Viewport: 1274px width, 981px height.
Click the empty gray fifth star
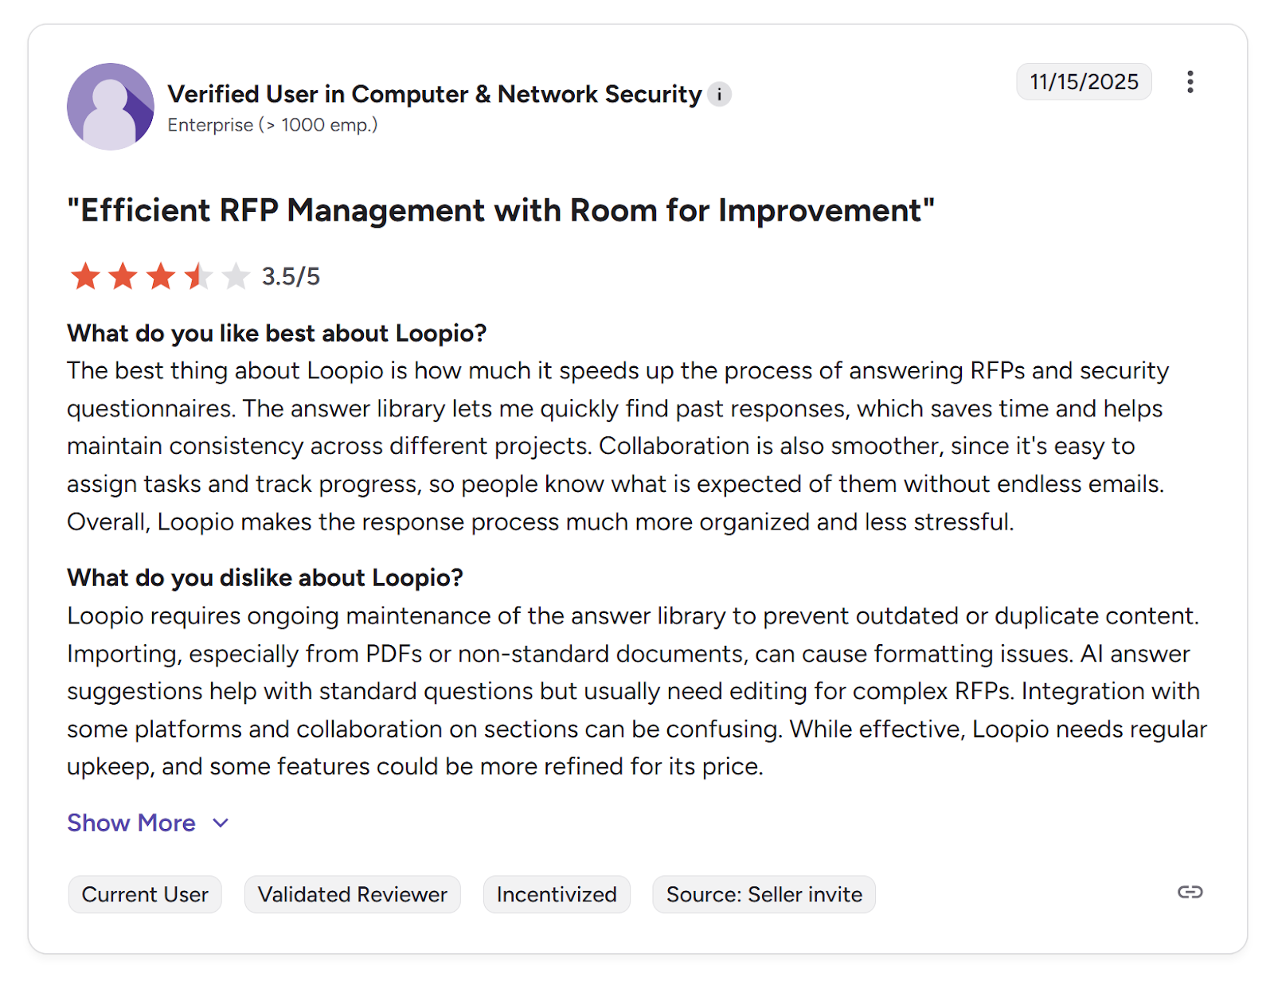pyautogui.click(x=236, y=276)
